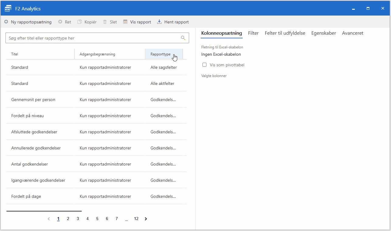Image resolution: width=391 pixels, height=231 pixels.
Task: Click the search magnifier icon
Action: coord(183,38)
